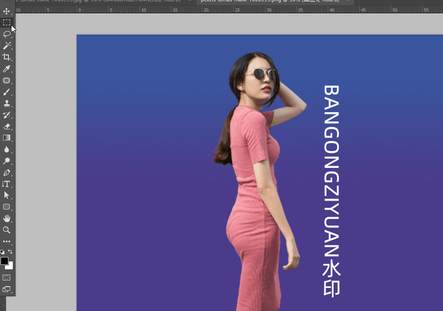Select the Move tool
The width and height of the screenshot is (443, 311).
point(7,11)
